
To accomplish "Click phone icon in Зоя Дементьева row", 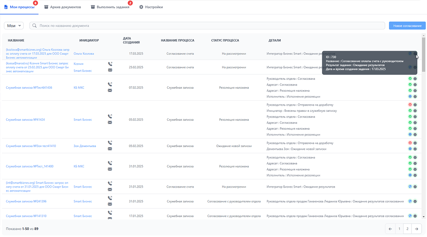I will [110, 143].
